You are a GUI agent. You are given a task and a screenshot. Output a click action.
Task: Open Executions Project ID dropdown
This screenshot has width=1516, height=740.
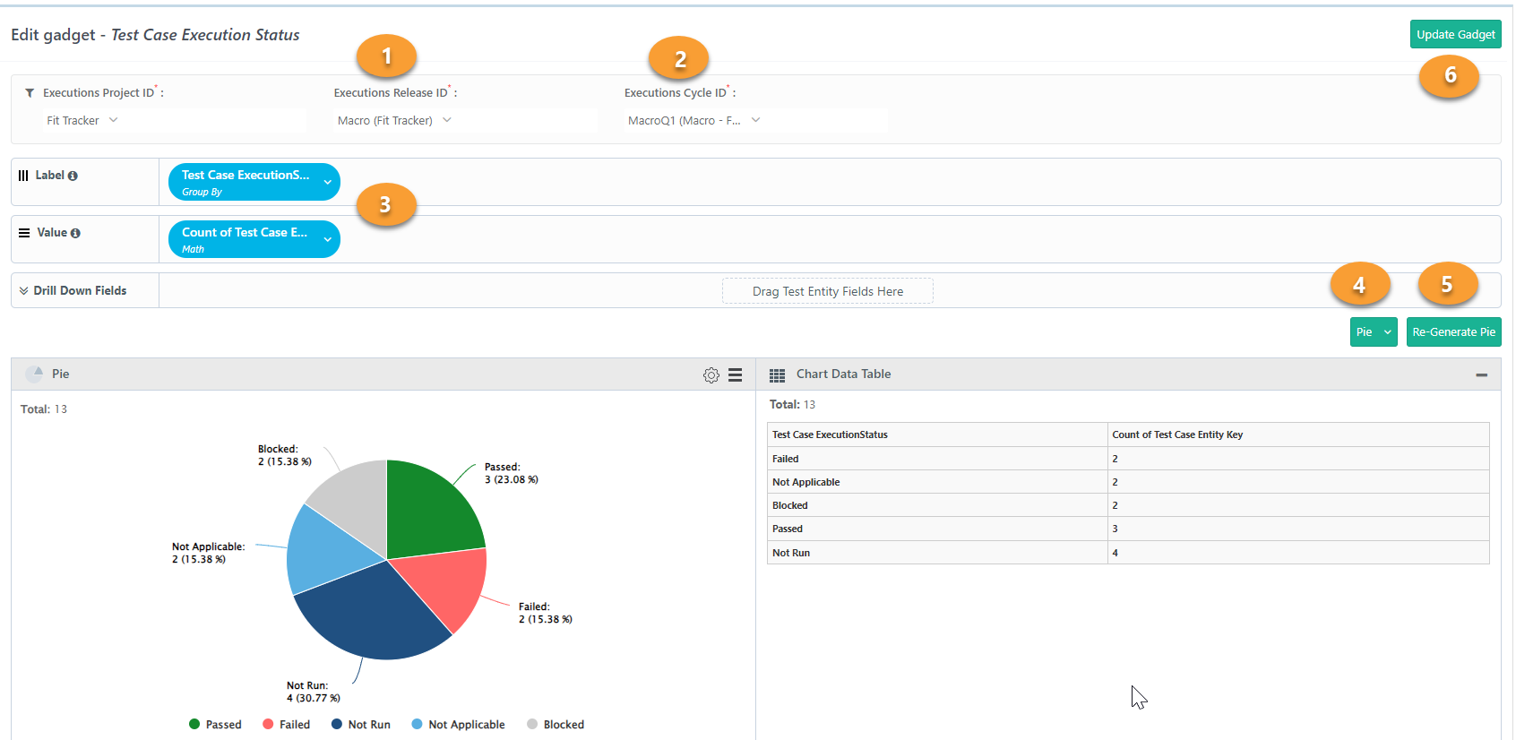point(175,120)
